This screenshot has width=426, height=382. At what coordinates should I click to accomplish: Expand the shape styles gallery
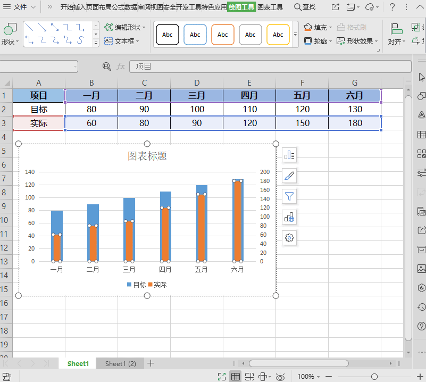click(295, 35)
